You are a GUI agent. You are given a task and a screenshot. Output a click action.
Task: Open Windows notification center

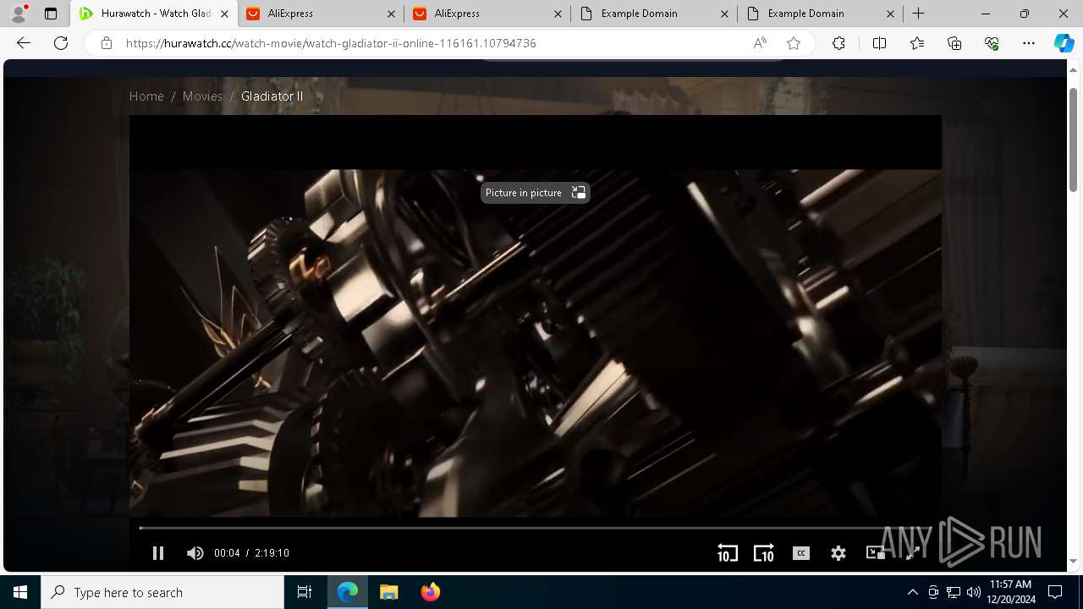(1055, 592)
